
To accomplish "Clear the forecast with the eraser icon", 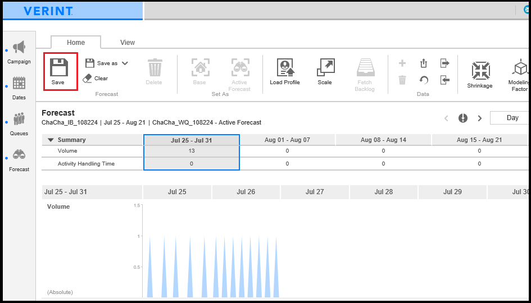I will point(96,79).
